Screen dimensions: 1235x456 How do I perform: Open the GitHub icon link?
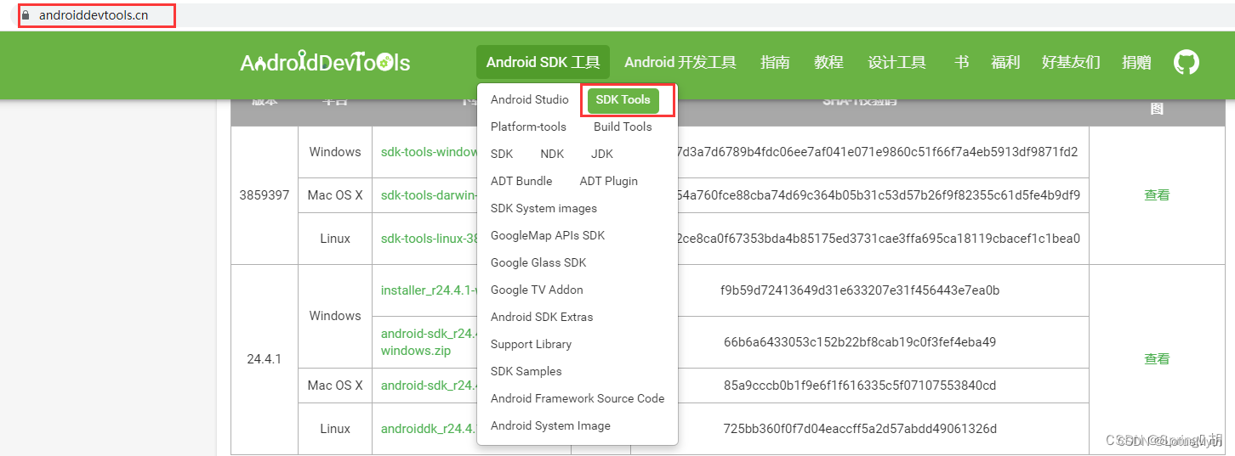pyautogui.click(x=1187, y=62)
